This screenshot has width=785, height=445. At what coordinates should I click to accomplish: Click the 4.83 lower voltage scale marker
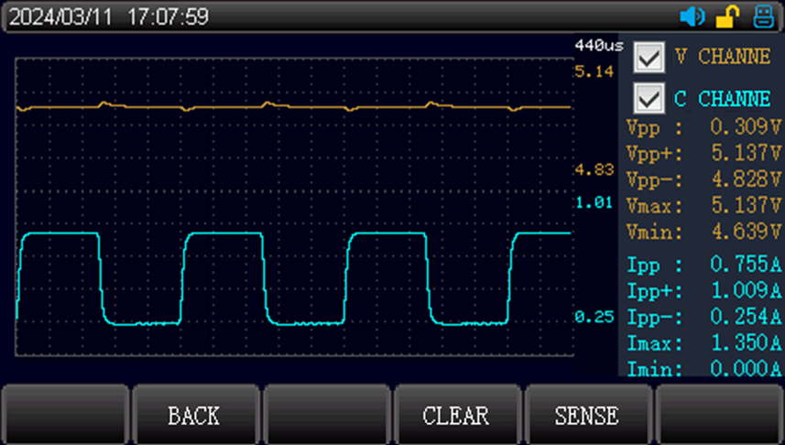click(594, 169)
